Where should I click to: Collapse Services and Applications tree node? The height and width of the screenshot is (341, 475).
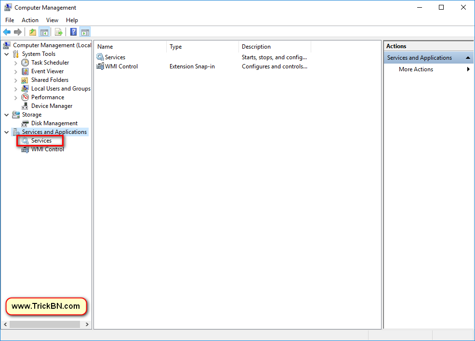tap(7, 132)
